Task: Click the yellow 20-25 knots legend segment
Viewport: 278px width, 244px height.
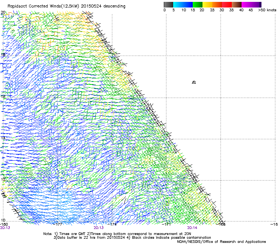Action: click(207, 5)
